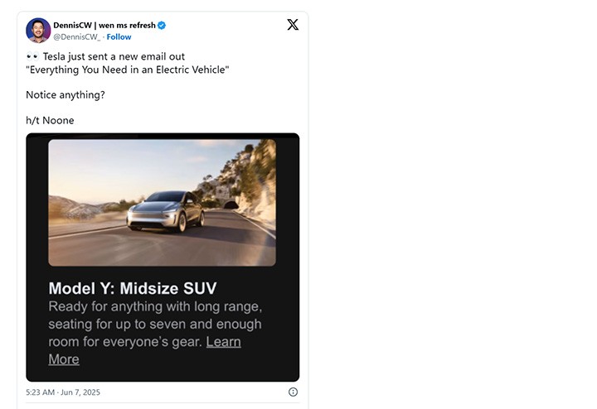Click the silver Tesla car in the photo
Image resolution: width=597 pixels, height=409 pixels.
coord(166,211)
